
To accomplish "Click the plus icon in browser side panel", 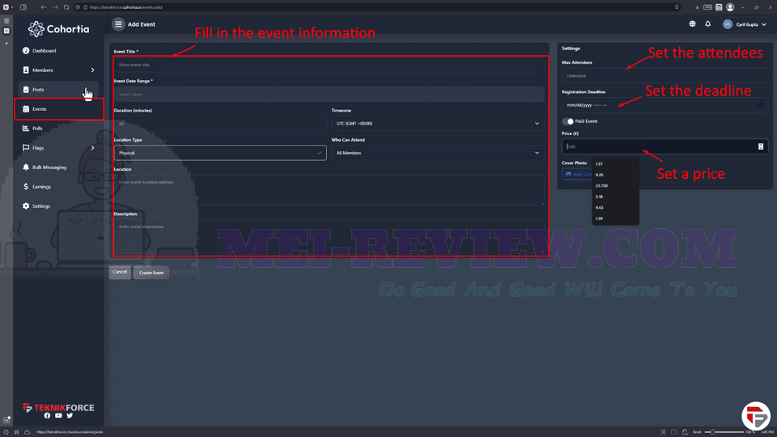I will click(x=6, y=44).
